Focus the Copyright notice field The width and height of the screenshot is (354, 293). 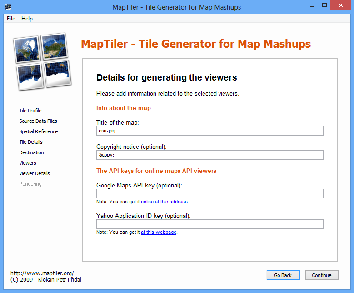point(210,155)
